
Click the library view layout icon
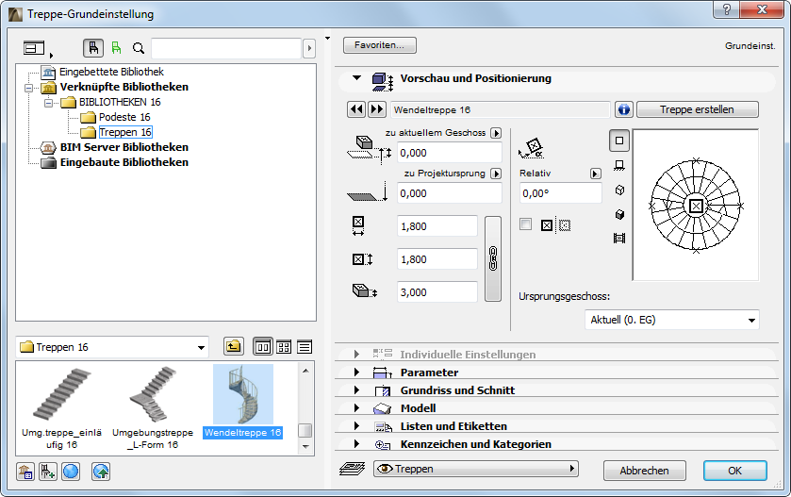34,48
